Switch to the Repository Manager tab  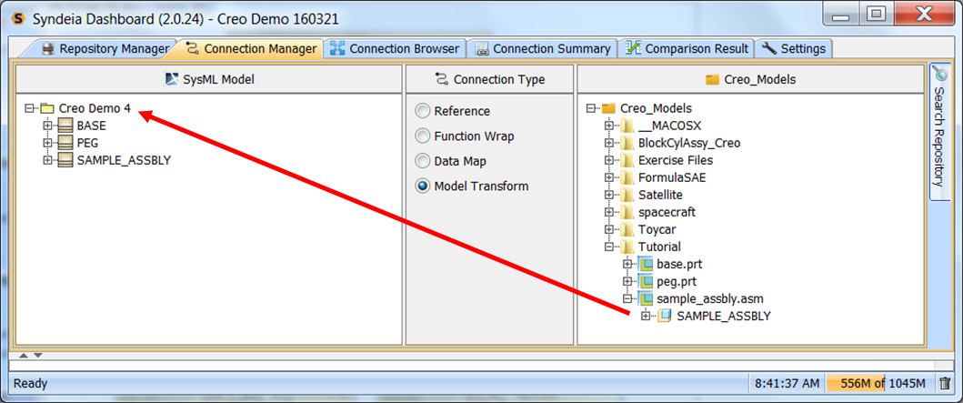(105, 48)
